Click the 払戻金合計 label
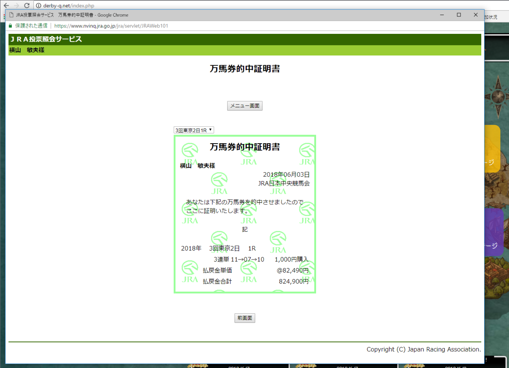Image resolution: width=509 pixels, height=368 pixels. point(217,282)
